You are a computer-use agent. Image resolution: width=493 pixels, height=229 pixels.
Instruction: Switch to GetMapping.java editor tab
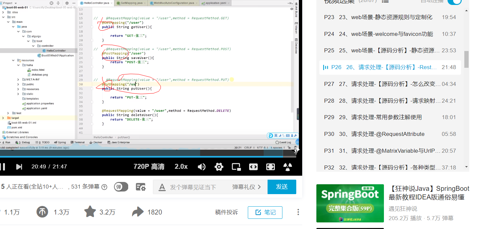pyautogui.click(x=130, y=3)
